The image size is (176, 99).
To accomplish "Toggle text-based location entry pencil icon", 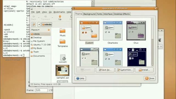I will pyautogui.click(x=33, y=24).
